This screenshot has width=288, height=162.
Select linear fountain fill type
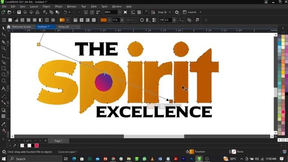[75, 20]
